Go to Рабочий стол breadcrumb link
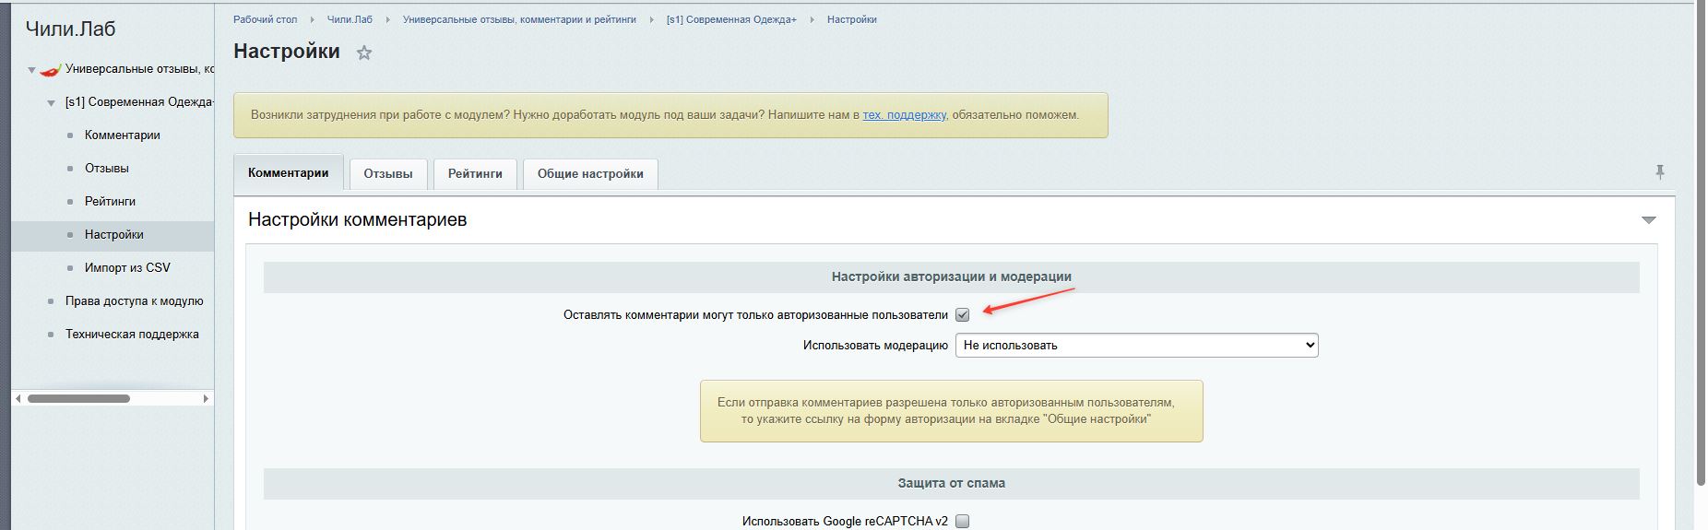The height and width of the screenshot is (530, 1708). point(265,19)
